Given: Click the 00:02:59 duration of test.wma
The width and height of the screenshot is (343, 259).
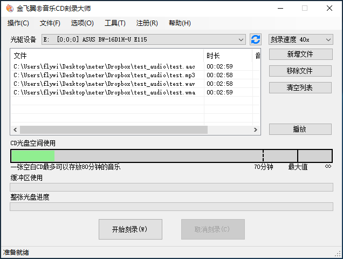Looking at the screenshot, I should tap(219, 92).
